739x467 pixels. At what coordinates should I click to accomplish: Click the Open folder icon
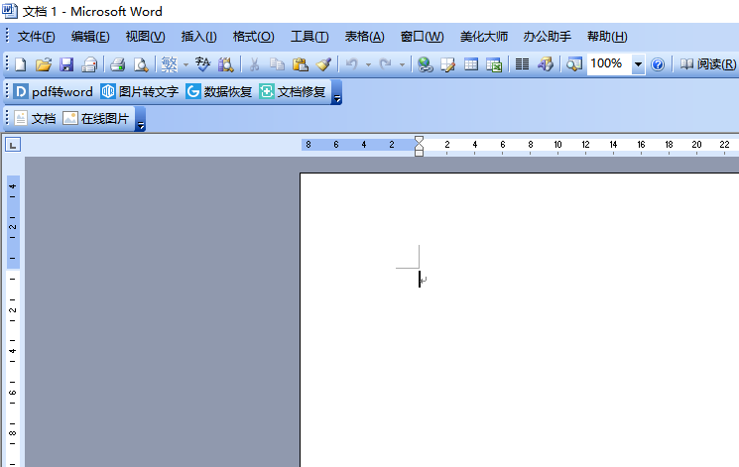(44, 64)
